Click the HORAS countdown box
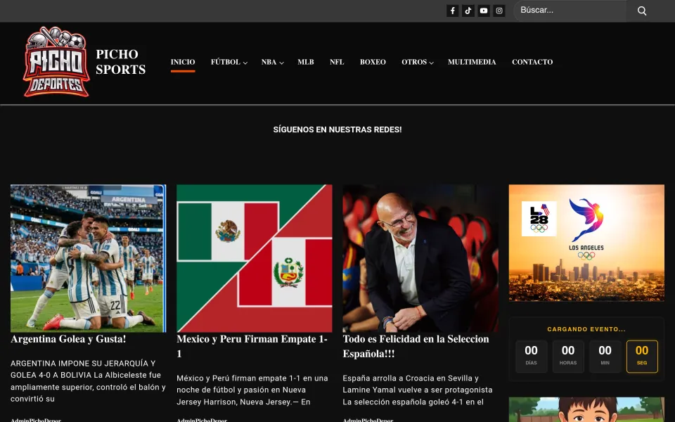 point(568,356)
